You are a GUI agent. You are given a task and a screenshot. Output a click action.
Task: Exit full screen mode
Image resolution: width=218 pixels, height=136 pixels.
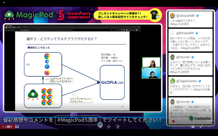click(x=201, y=127)
